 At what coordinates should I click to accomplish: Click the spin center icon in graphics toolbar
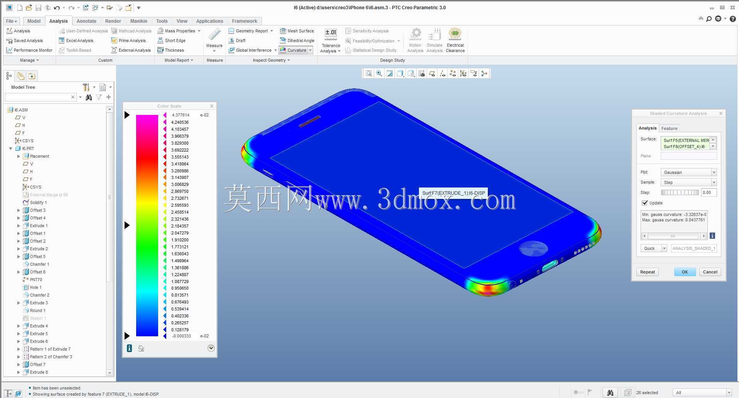(484, 73)
